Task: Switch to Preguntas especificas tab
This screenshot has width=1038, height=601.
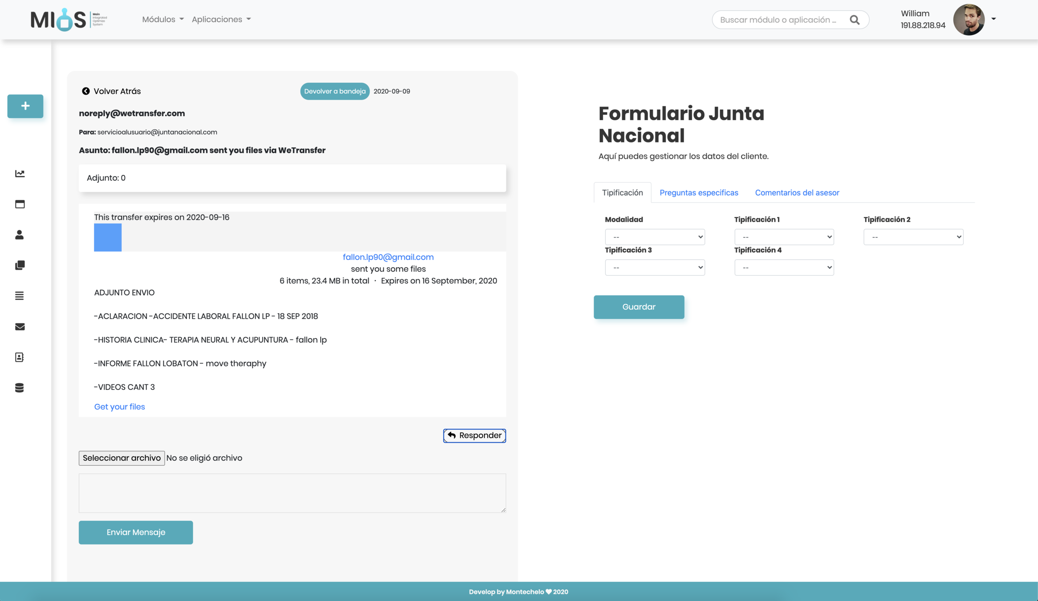Action: tap(699, 193)
